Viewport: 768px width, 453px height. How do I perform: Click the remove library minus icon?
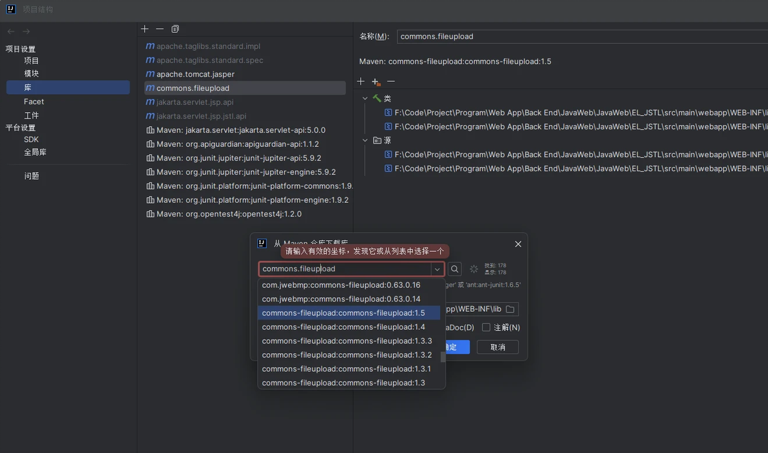[160, 29]
